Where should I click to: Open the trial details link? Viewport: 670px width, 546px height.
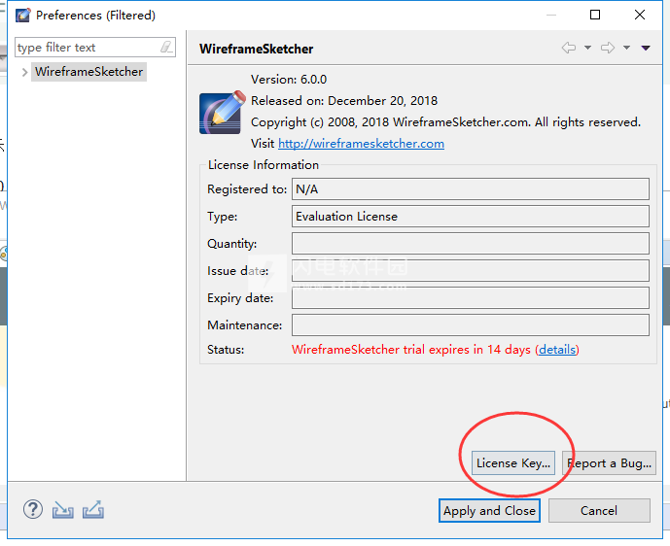pos(557,350)
